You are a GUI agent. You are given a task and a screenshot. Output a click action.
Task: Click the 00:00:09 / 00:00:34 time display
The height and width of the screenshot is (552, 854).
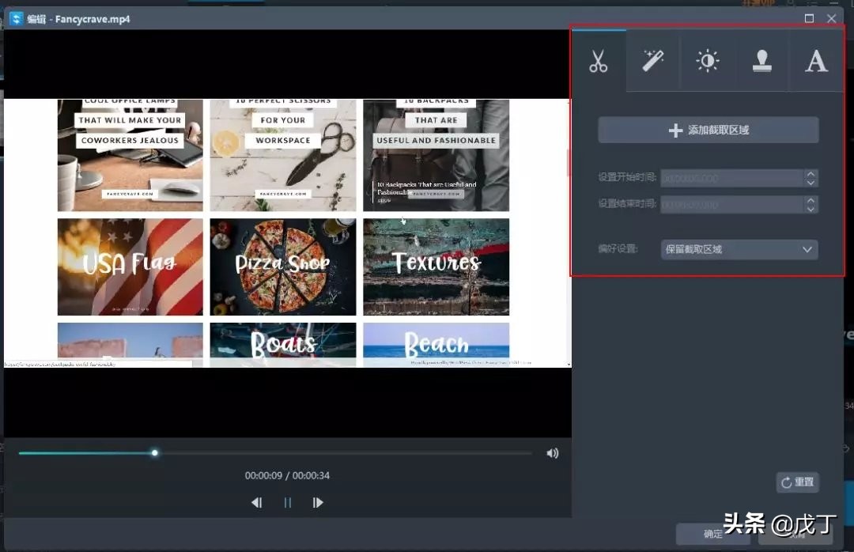tap(287, 476)
